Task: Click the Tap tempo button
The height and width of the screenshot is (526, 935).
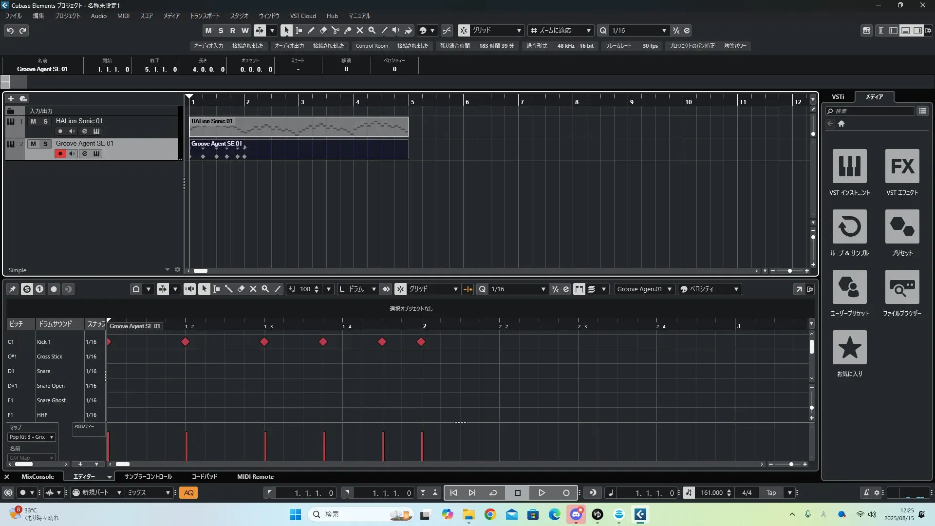Action: coord(771,493)
